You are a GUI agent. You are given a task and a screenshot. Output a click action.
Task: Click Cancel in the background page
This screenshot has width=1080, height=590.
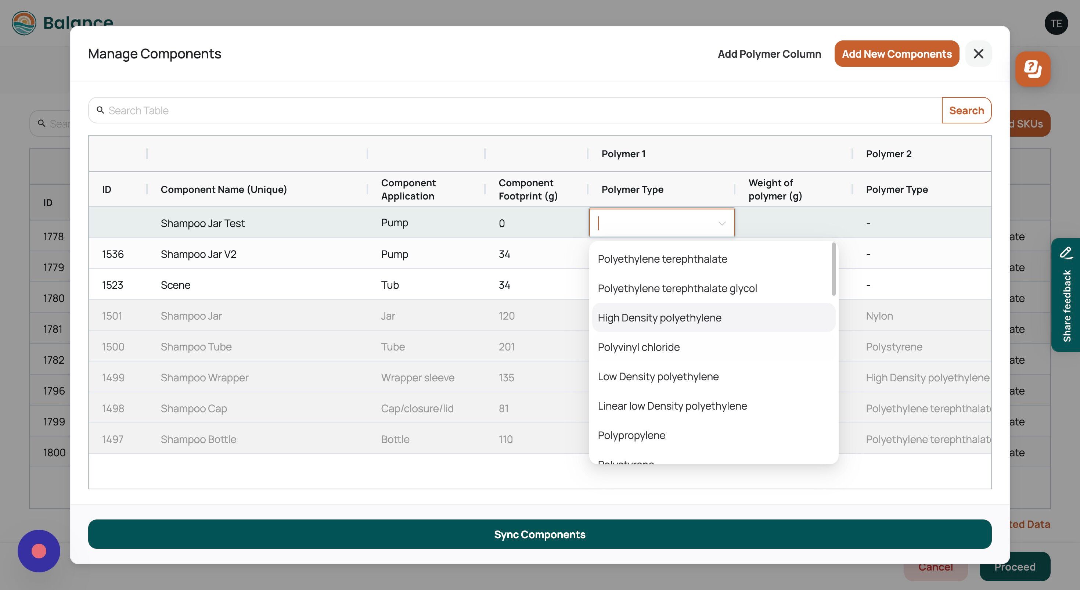[x=936, y=567]
